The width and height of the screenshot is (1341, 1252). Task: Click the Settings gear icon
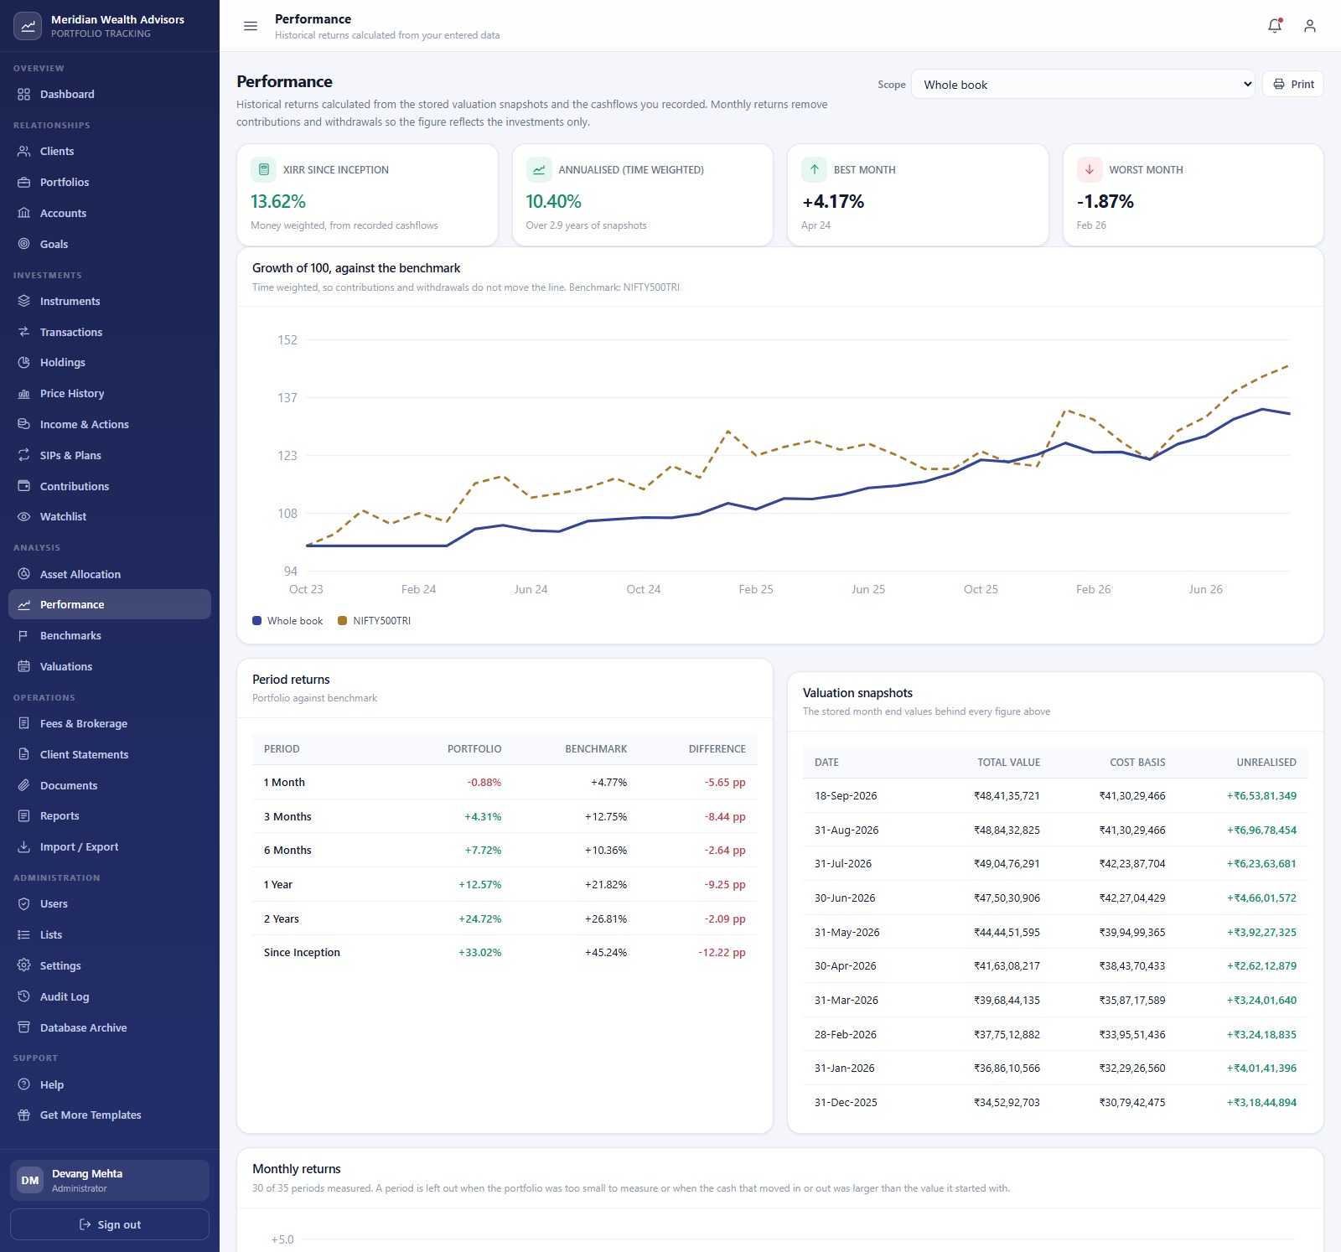[x=23, y=965]
